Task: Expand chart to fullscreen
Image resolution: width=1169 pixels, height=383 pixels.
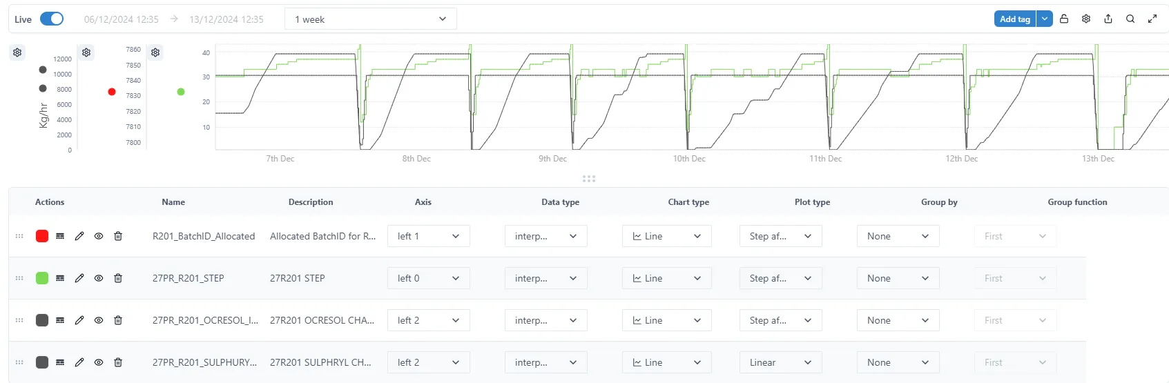Action: 1152,19
